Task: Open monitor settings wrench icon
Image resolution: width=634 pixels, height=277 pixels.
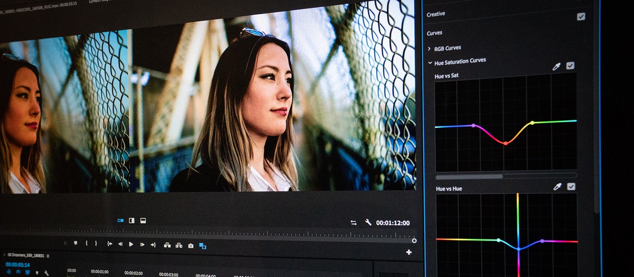Action: click(368, 223)
